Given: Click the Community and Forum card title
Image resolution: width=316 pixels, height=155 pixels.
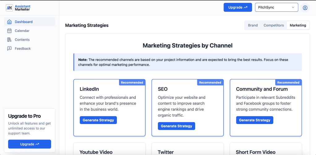Looking at the screenshot, I should coord(262,89).
